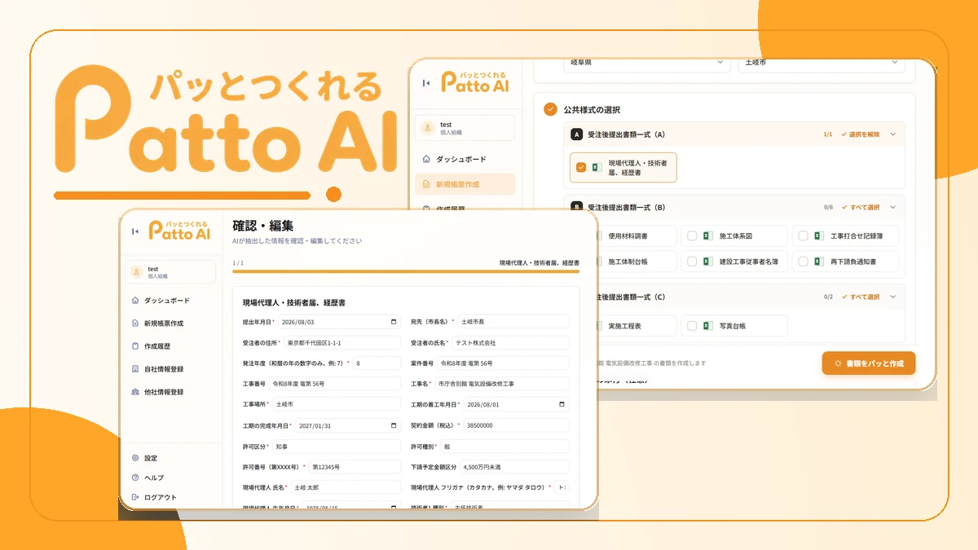Image resolution: width=978 pixels, height=550 pixels.
Task: Click the 受注者の住所 field
Action: (x=341, y=343)
